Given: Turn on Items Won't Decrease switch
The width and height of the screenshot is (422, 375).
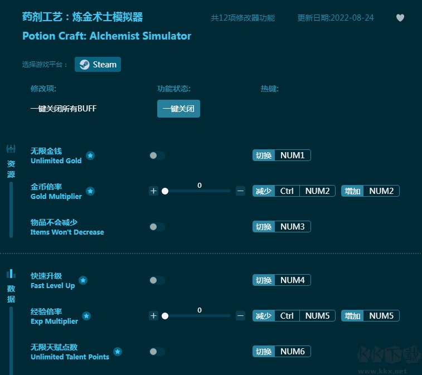Looking at the screenshot, I should click(x=157, y=227).
